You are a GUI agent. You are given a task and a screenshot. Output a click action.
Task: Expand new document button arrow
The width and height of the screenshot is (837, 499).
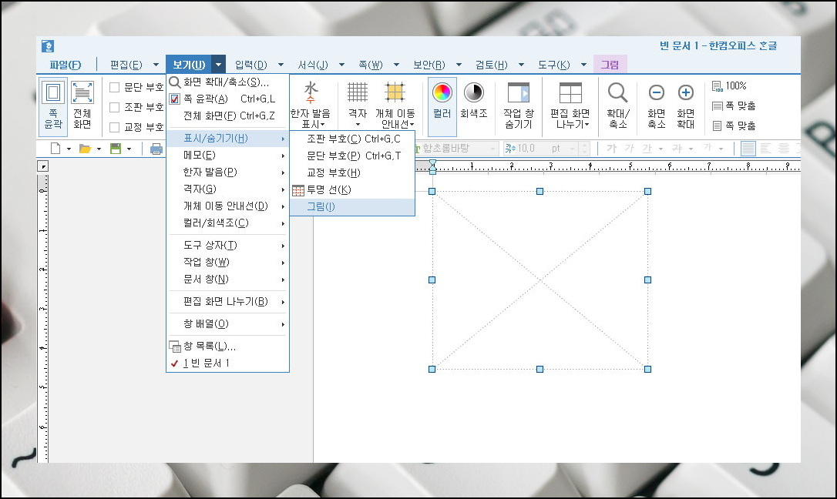[x=69, y=149]
